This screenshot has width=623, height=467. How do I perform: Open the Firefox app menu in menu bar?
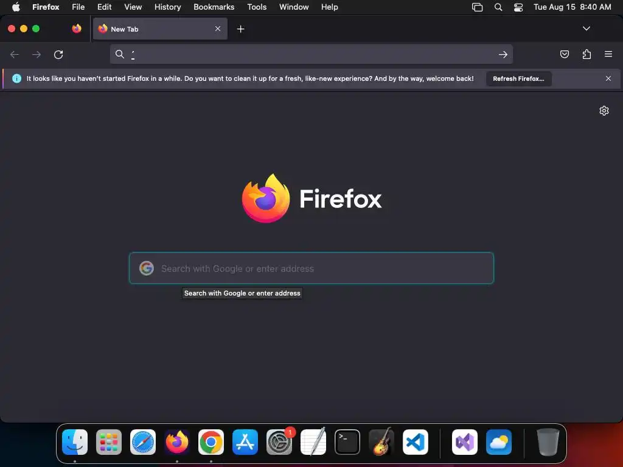pyautogui.click(x=46, y=7)
